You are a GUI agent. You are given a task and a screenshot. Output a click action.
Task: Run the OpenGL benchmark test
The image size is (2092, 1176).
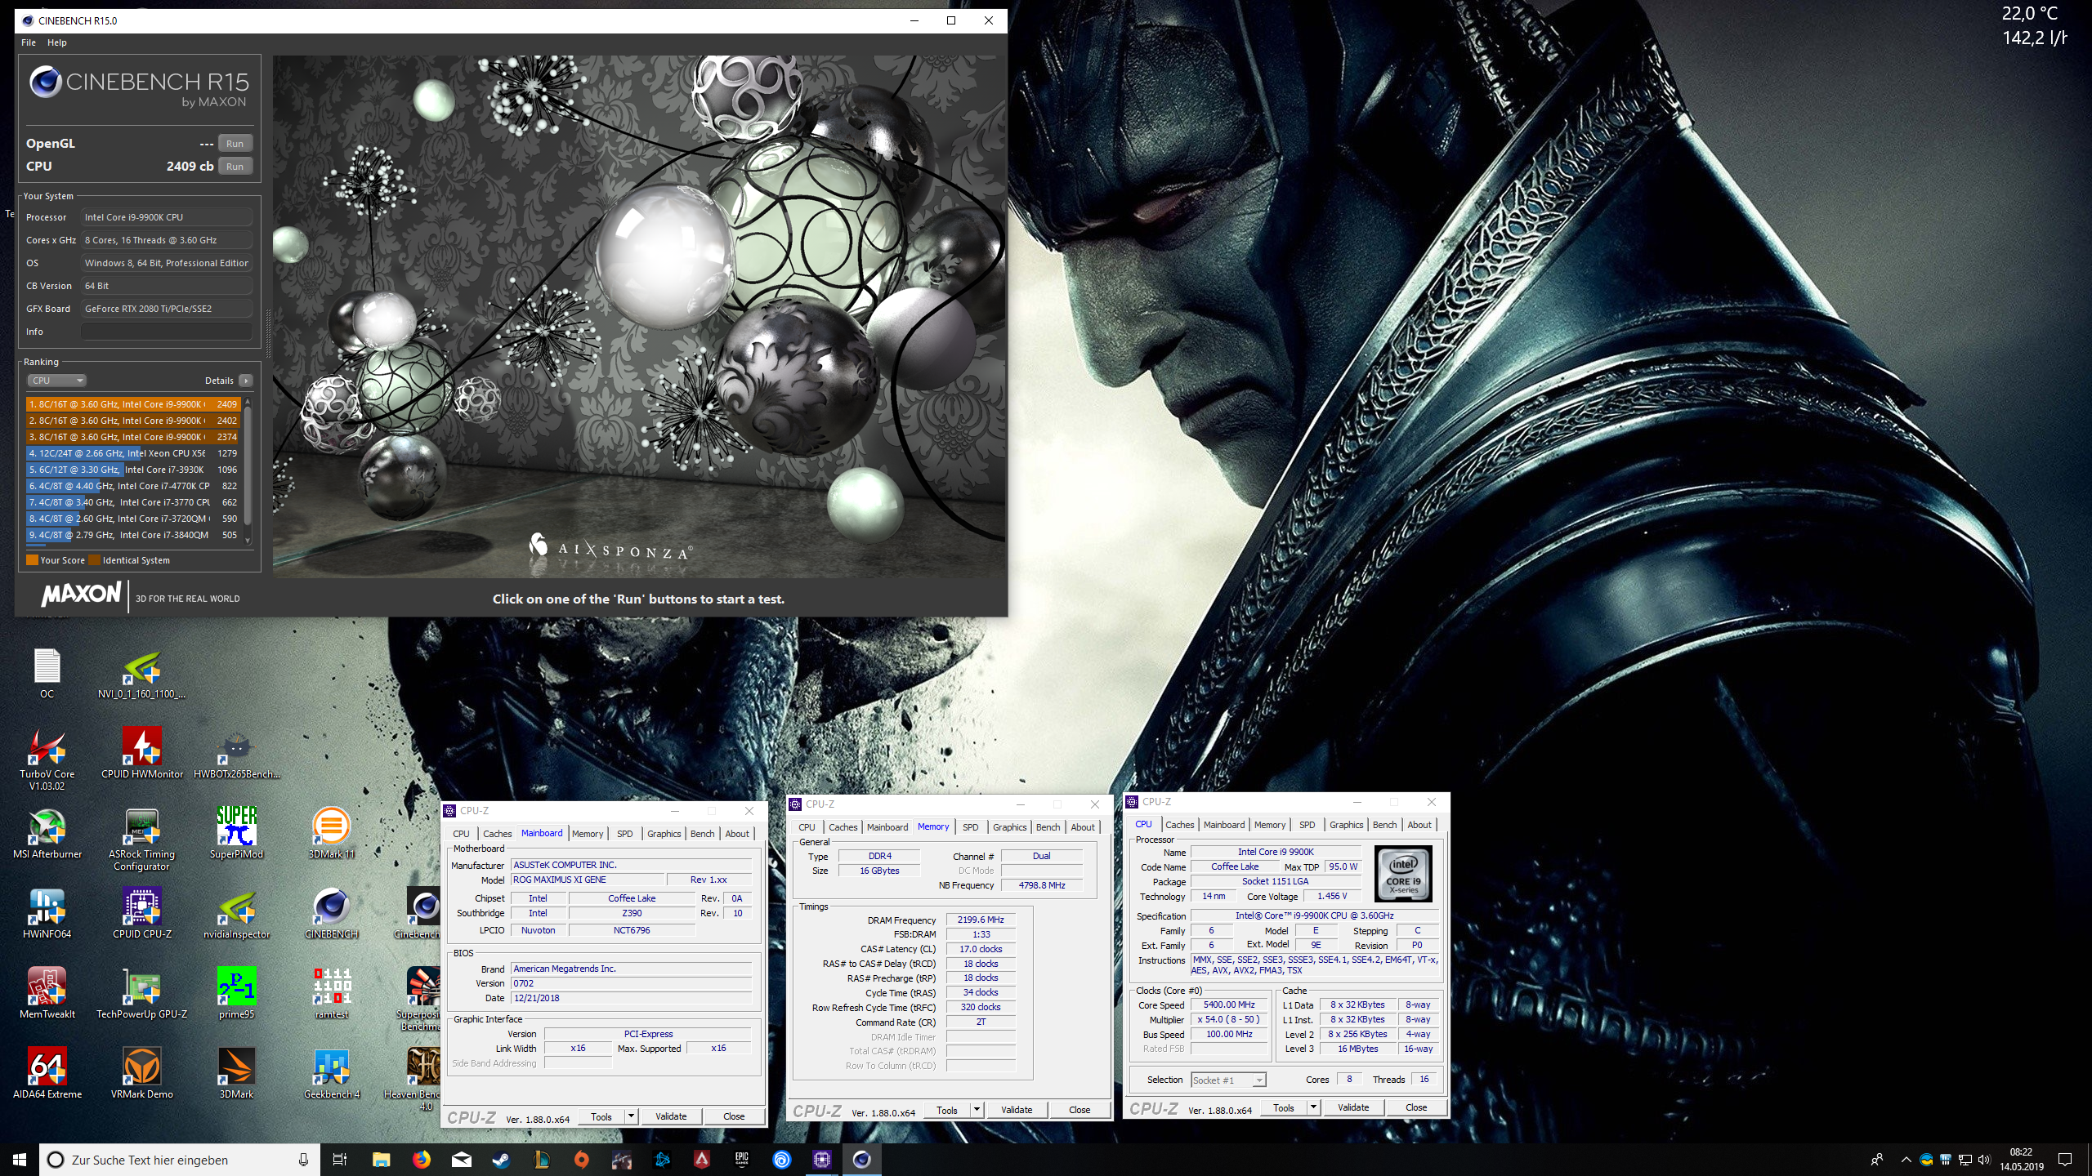tap(235, 144)
